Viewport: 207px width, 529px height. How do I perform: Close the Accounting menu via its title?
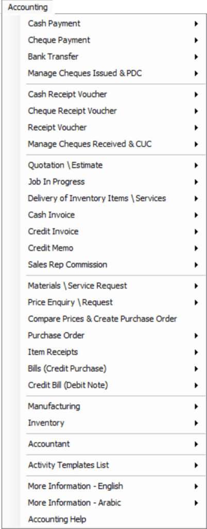[x=28, y=7]
